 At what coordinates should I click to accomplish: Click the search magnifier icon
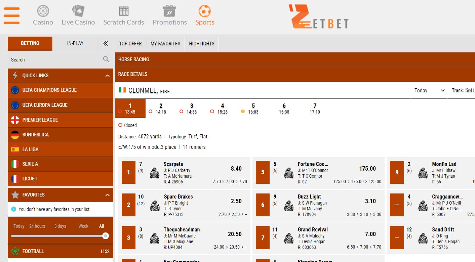(x=106, y=59)
